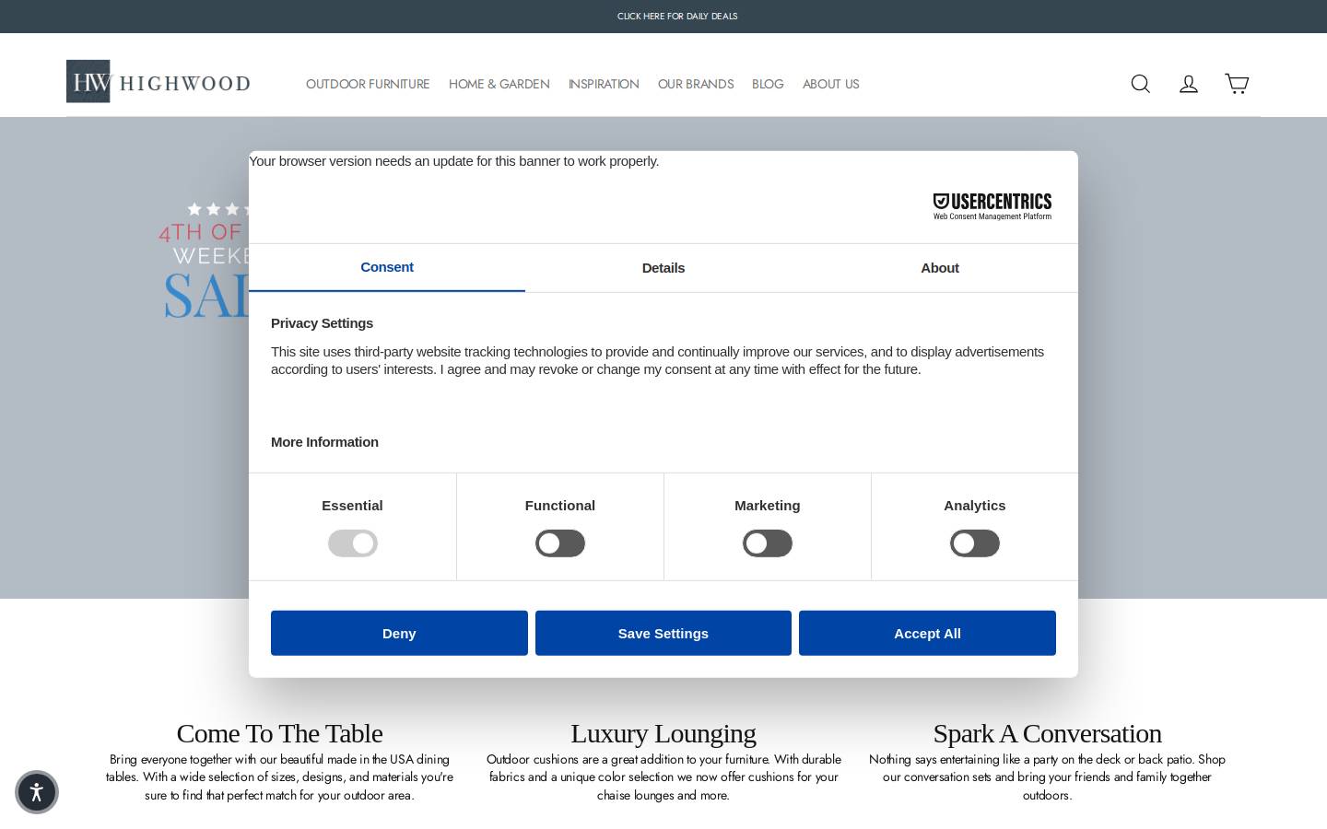
Task: Click the Highwood HW logo
Action: [x=159, y=82]
